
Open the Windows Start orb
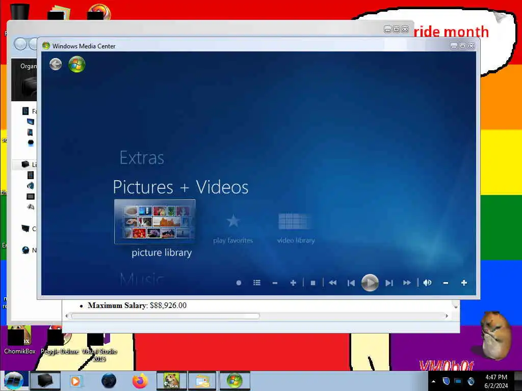tap(14, 381)
